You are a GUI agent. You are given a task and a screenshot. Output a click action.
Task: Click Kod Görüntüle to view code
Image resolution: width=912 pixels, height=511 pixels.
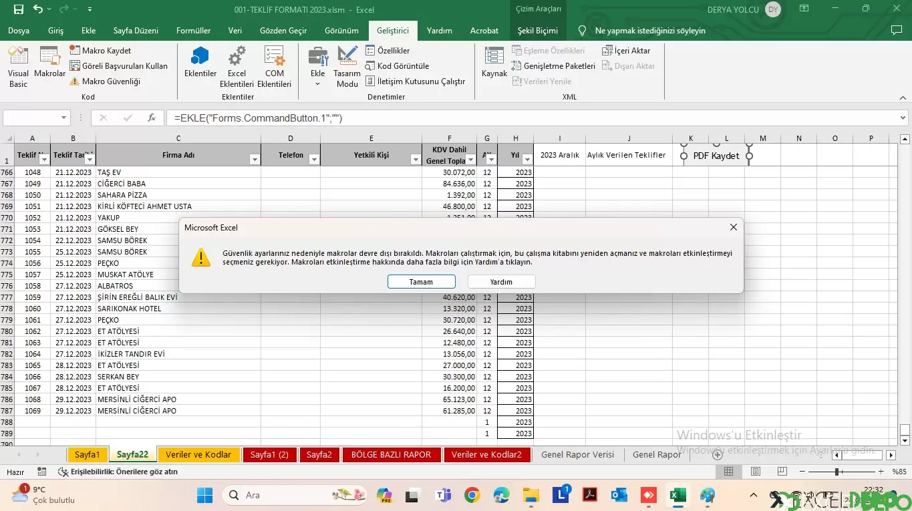click(397, 66)
